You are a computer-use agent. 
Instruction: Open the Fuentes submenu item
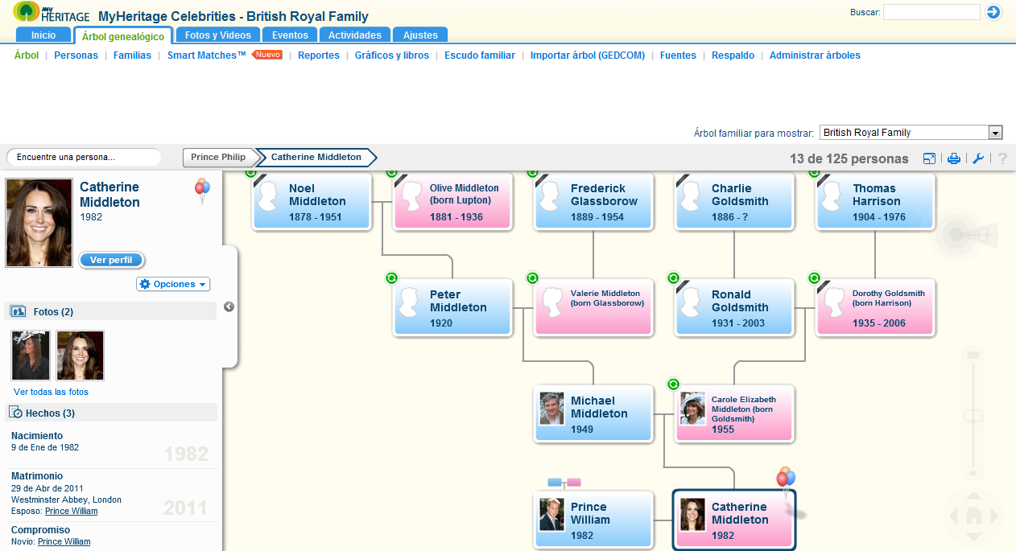click(x=678, y=56)
